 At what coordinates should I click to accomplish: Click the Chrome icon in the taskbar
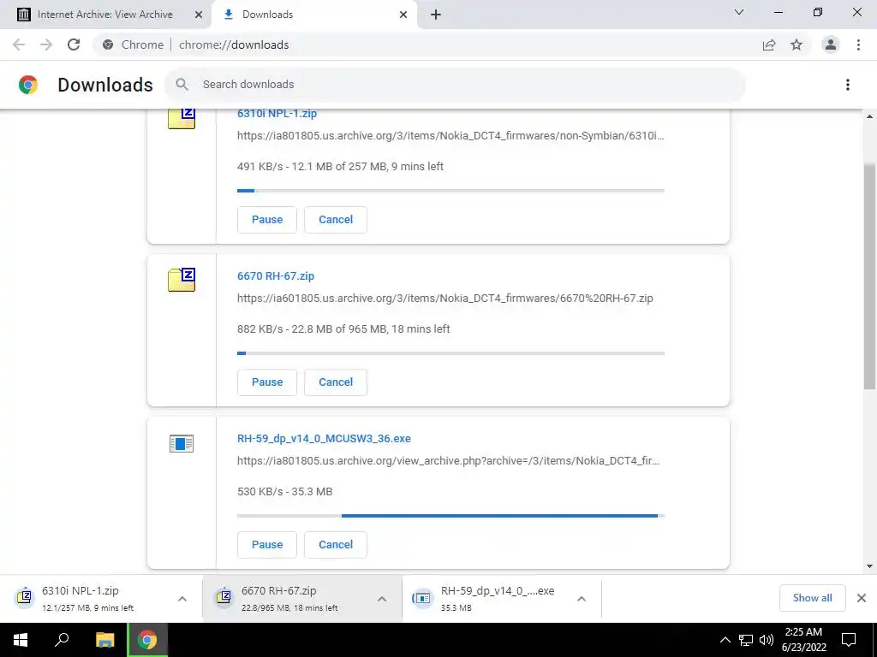click(x=147, y=640)
